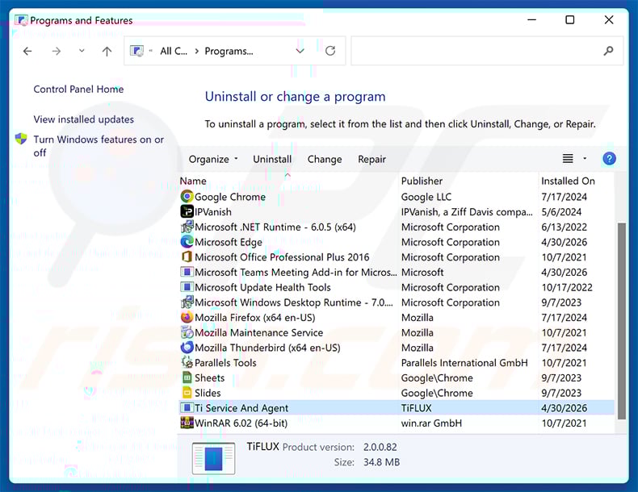Go forward with the right arrow
The height and width of the screenshot is (492, 638).
[57, 51]
